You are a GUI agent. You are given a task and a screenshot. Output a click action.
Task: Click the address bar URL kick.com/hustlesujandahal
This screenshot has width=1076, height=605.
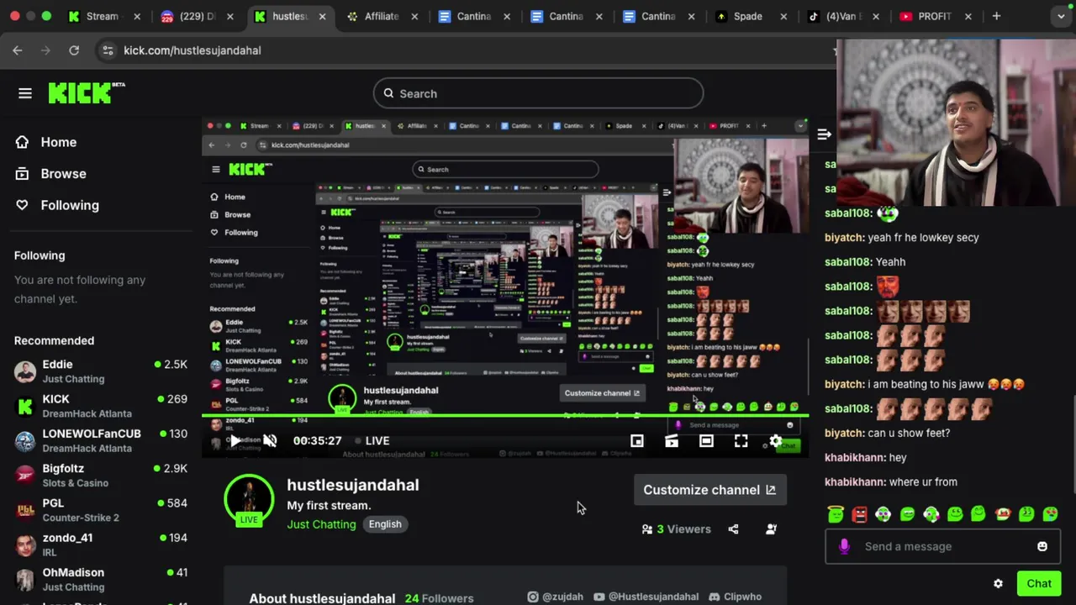click(193, 50)
